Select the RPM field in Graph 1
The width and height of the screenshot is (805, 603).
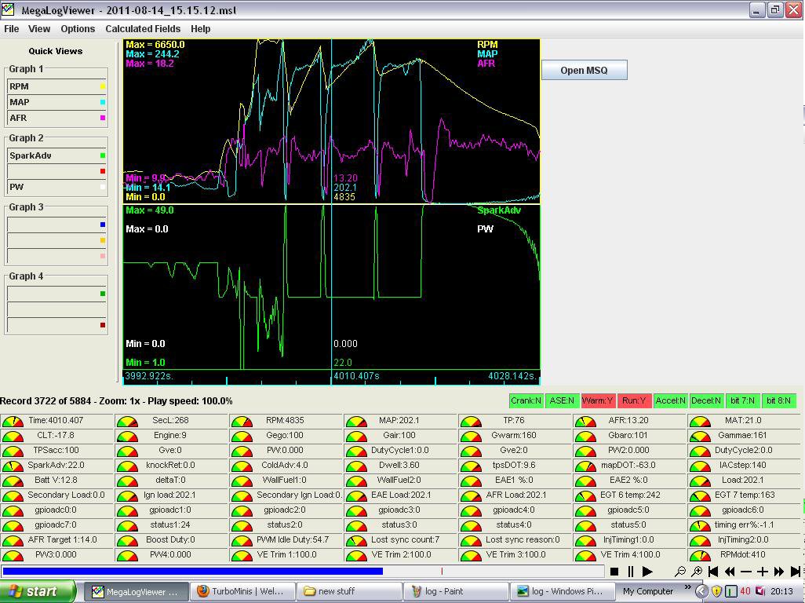[x=56, y=86]
